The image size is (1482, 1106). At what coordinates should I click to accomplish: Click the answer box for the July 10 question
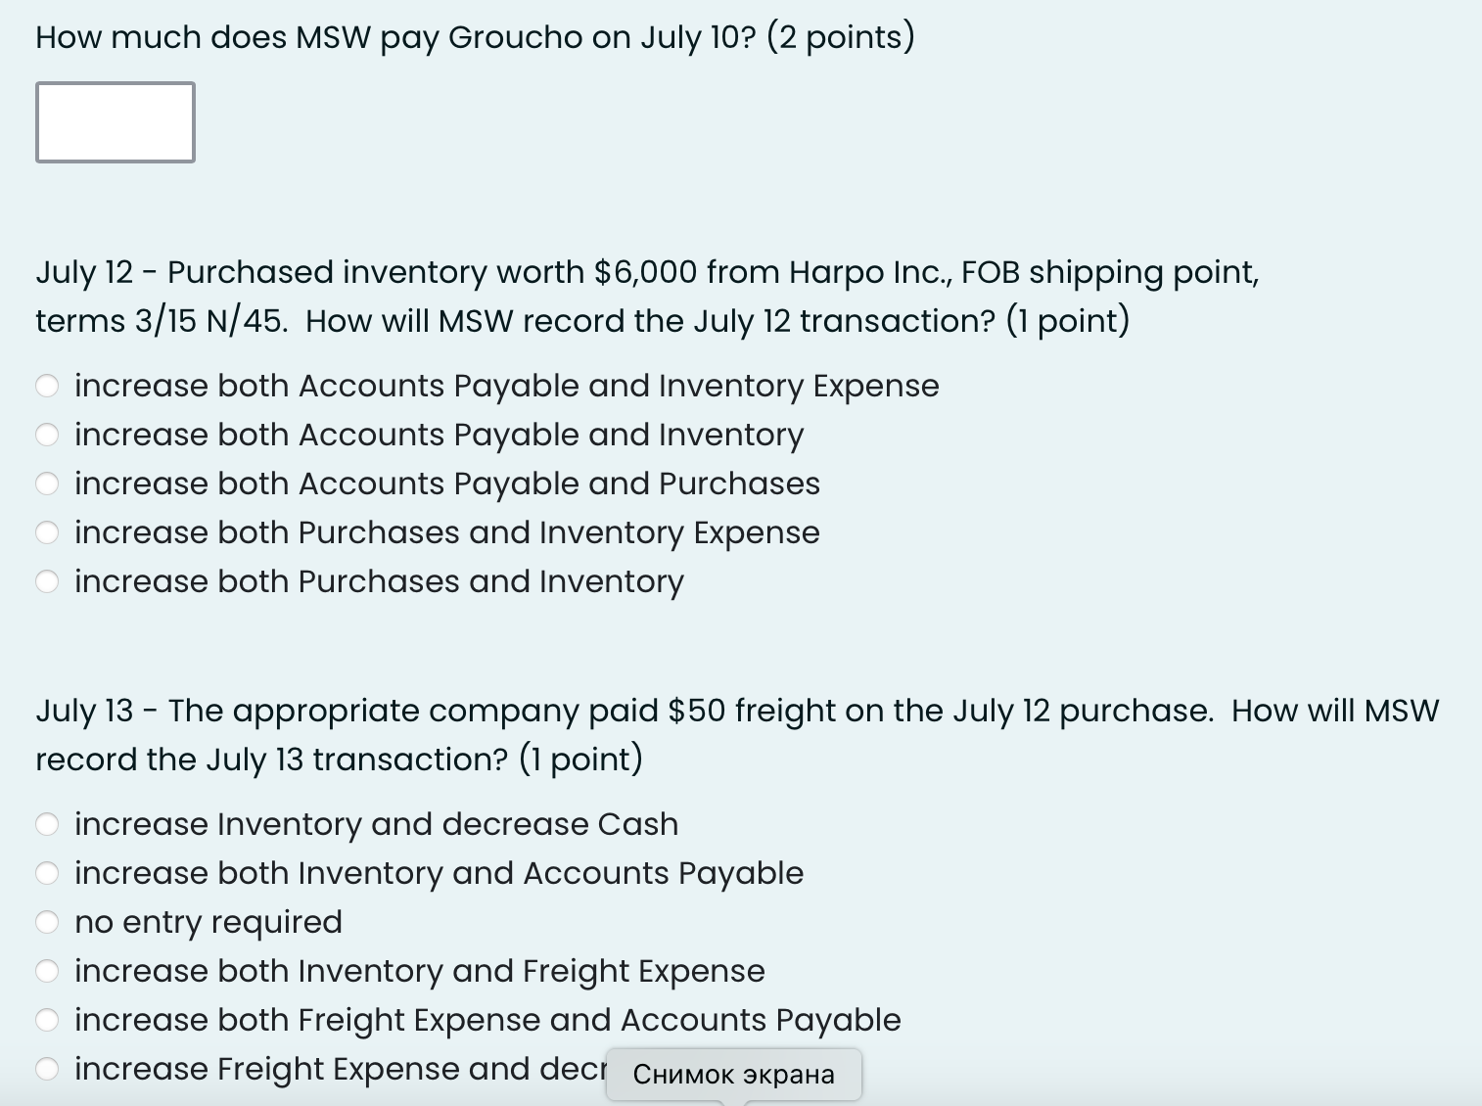[115, 121]
